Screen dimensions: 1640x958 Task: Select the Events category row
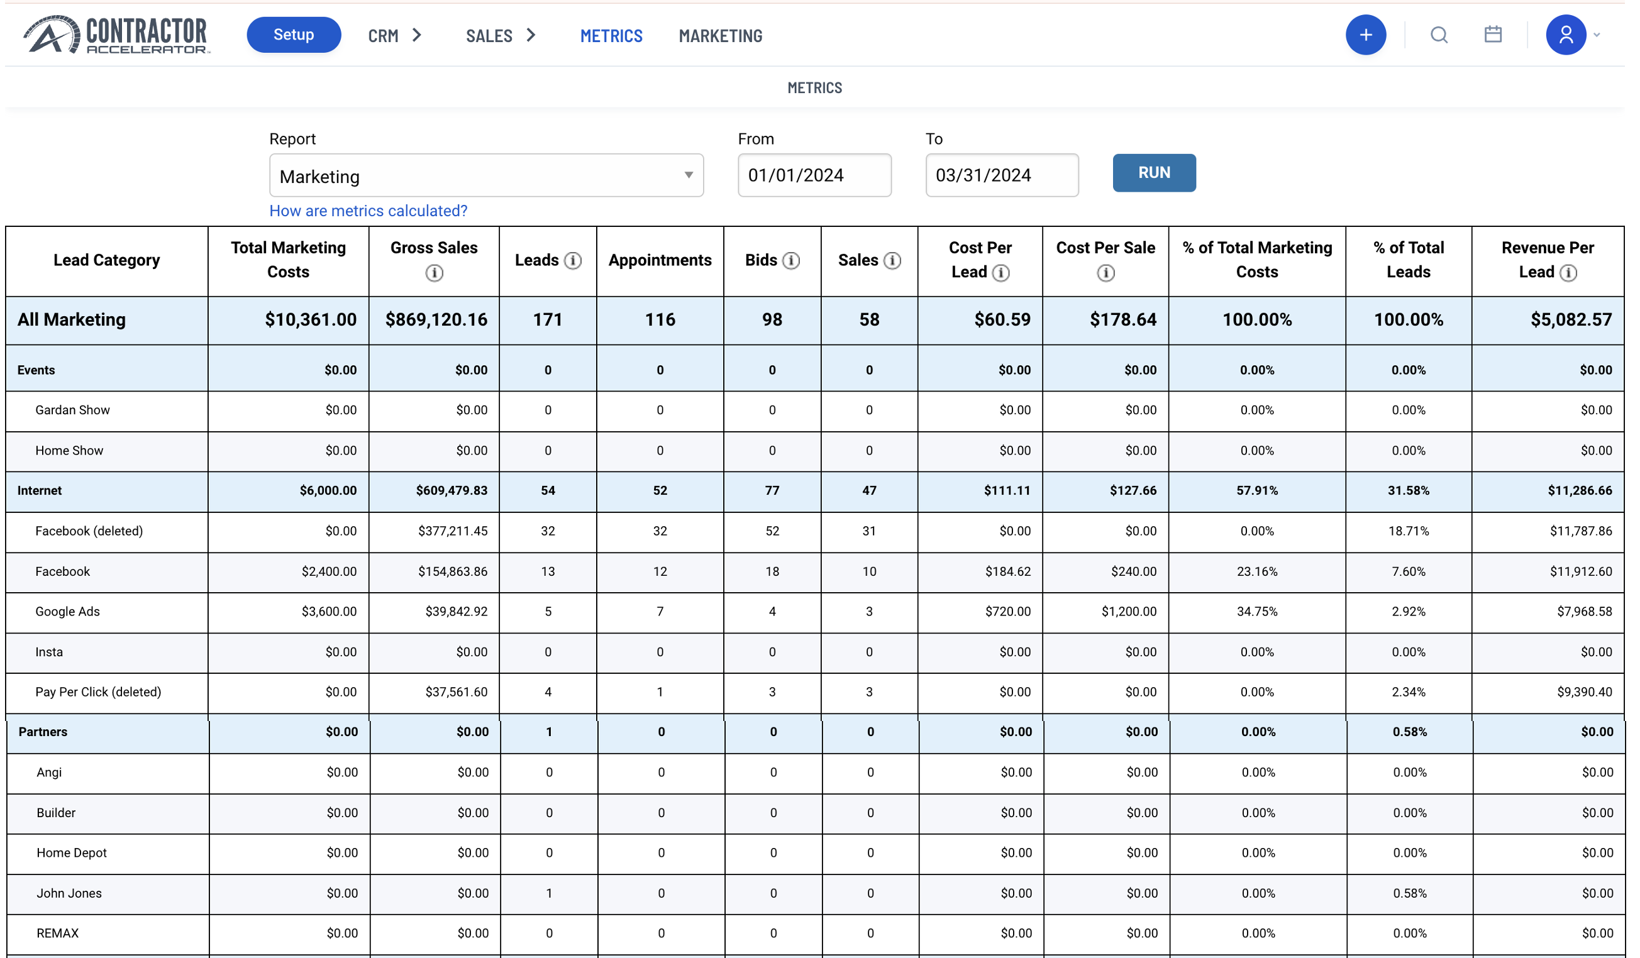point(815,370)
